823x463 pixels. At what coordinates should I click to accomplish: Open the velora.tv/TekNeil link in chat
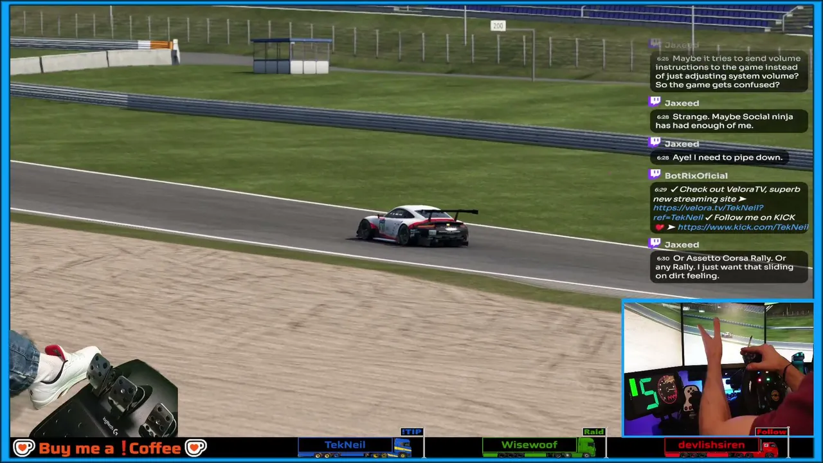click(708, 212)
